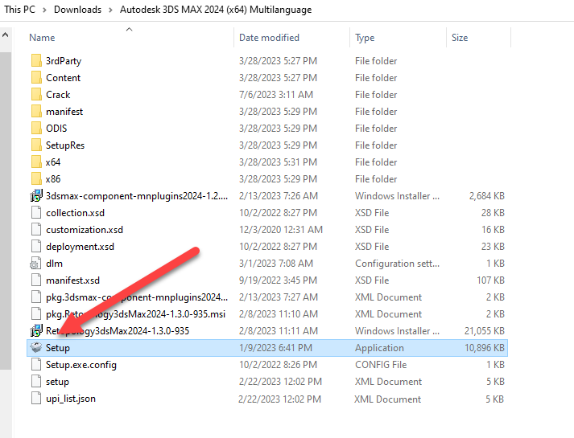This screenshot has width=574, height=438.
Task: Click the manifest.xsd file icon
Action: click(36, 280)
